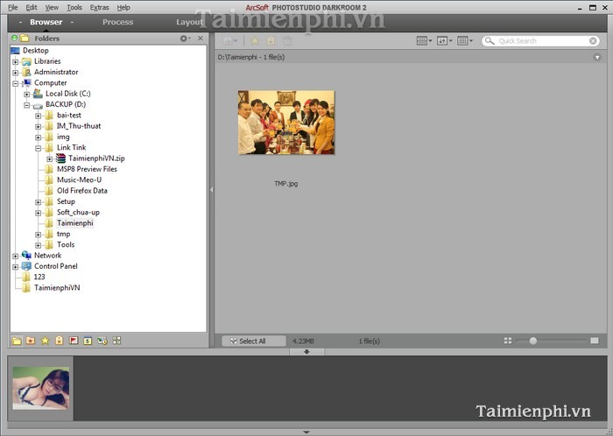Select the TMP.jpg photo thumbnail

286,123
